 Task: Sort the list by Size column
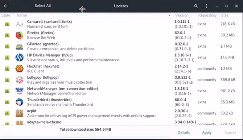pyautogui.click(x=225, y=15)
